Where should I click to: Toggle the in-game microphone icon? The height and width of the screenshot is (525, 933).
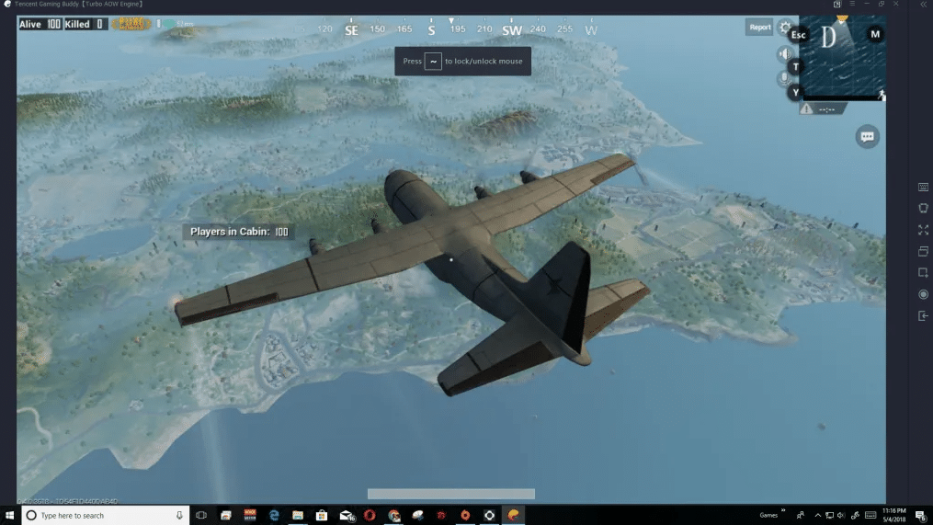pyautogui.click(x=784, y=78)
